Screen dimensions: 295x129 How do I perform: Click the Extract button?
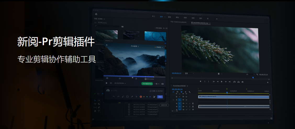pyautogui.click(x=238, y=82)
